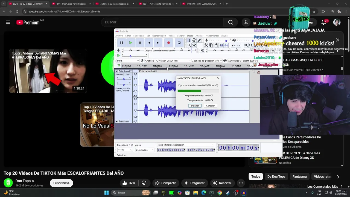Screen dimensions: 350x197
Task: Adjust the play-at-speed slider
Action: pyautogui.click(x=134, y=56)
